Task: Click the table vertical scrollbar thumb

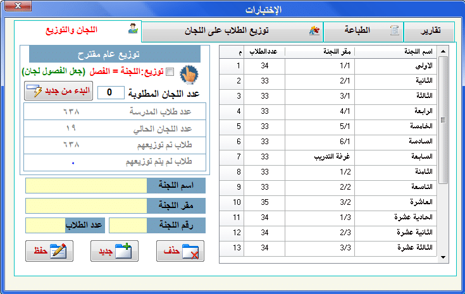Action: point(443,120)
